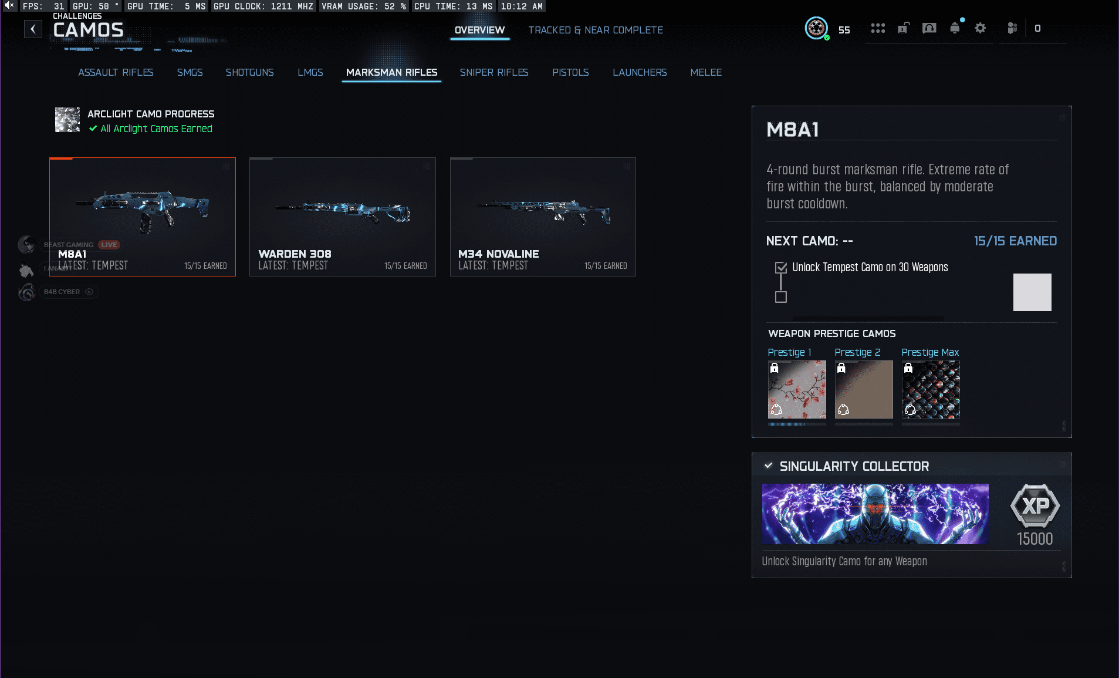This screenshot has height=678, width=1119.
Task: Select the Sniper Rifles category tab
Action: click(493, 72)
